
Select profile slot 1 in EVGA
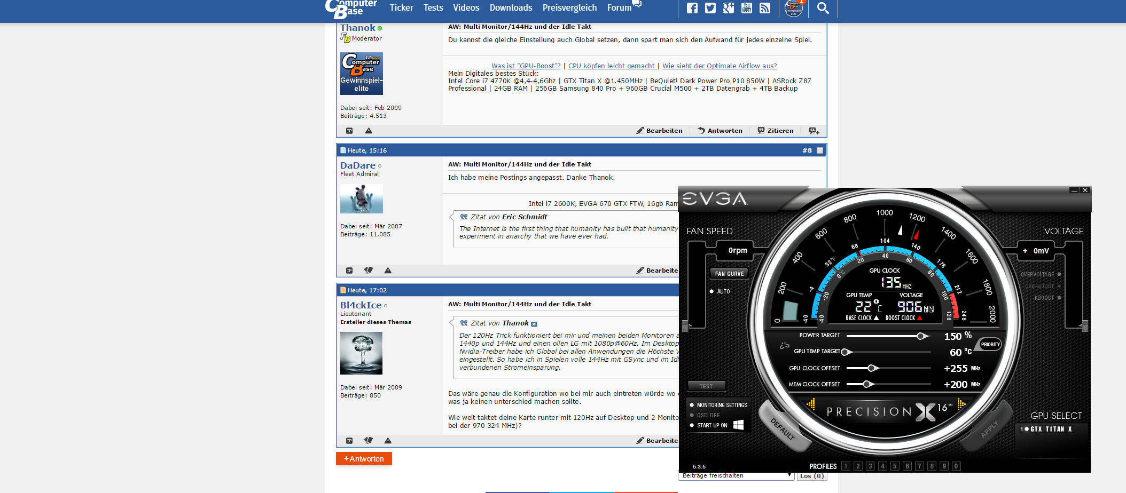point(846,466)
